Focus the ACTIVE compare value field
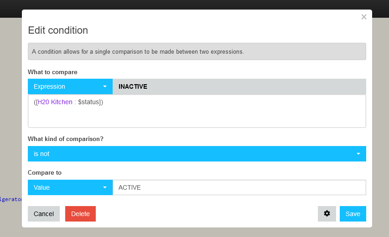This screenshot has height=237, width=389. [239, 187]
